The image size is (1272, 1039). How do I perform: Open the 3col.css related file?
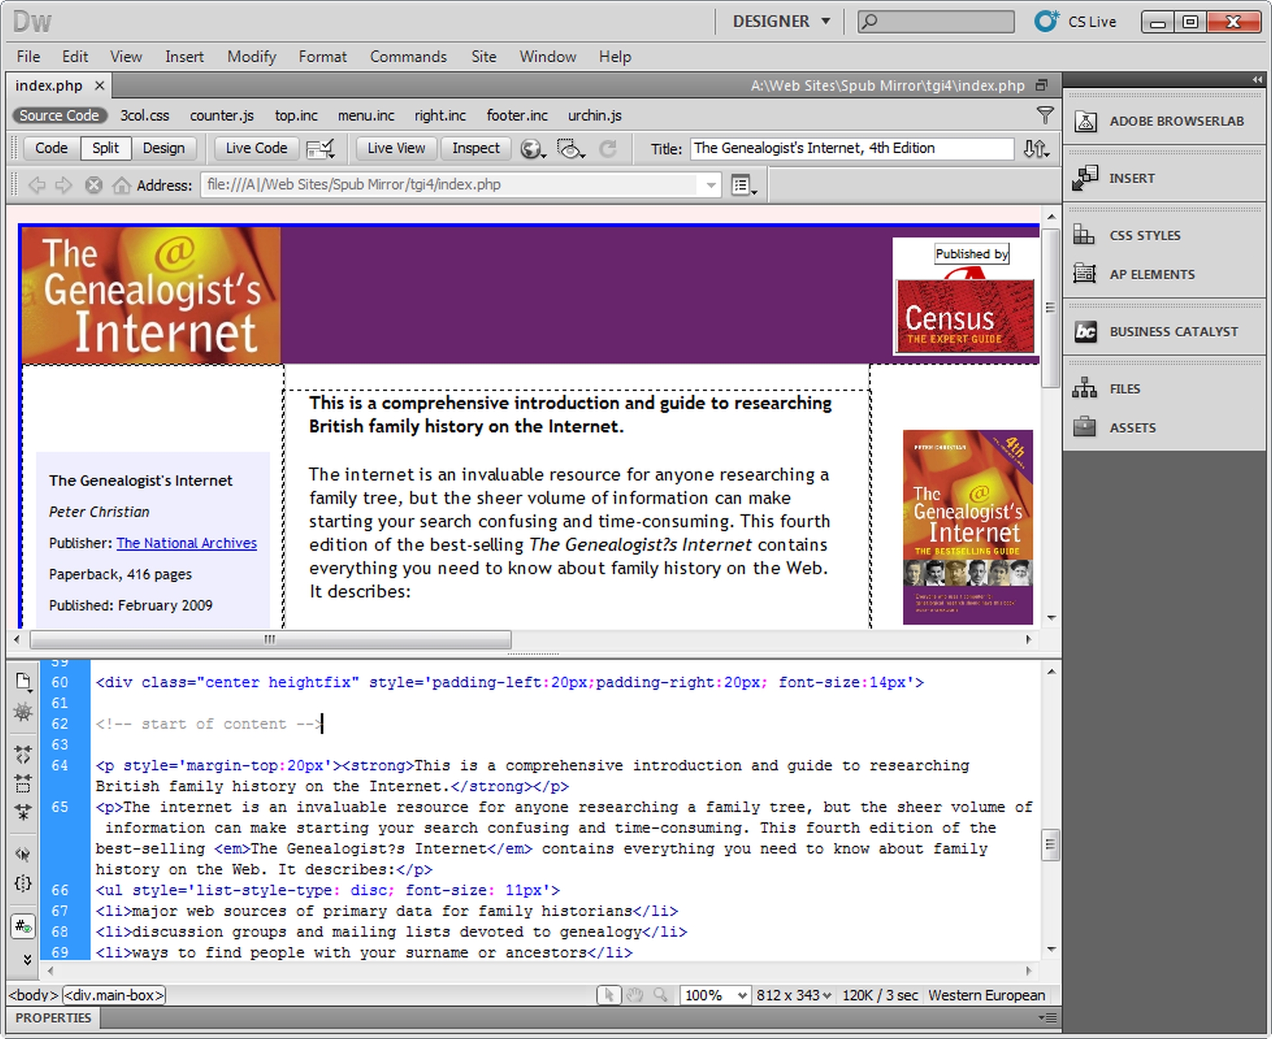[144, 115]
